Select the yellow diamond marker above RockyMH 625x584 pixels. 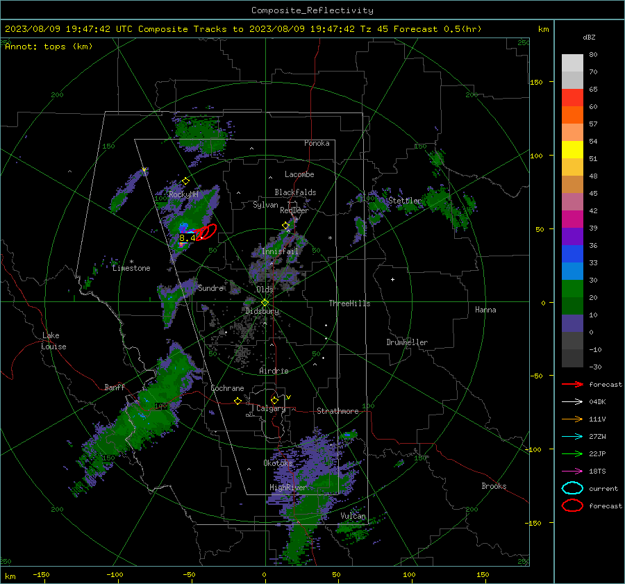pos(185,181)
